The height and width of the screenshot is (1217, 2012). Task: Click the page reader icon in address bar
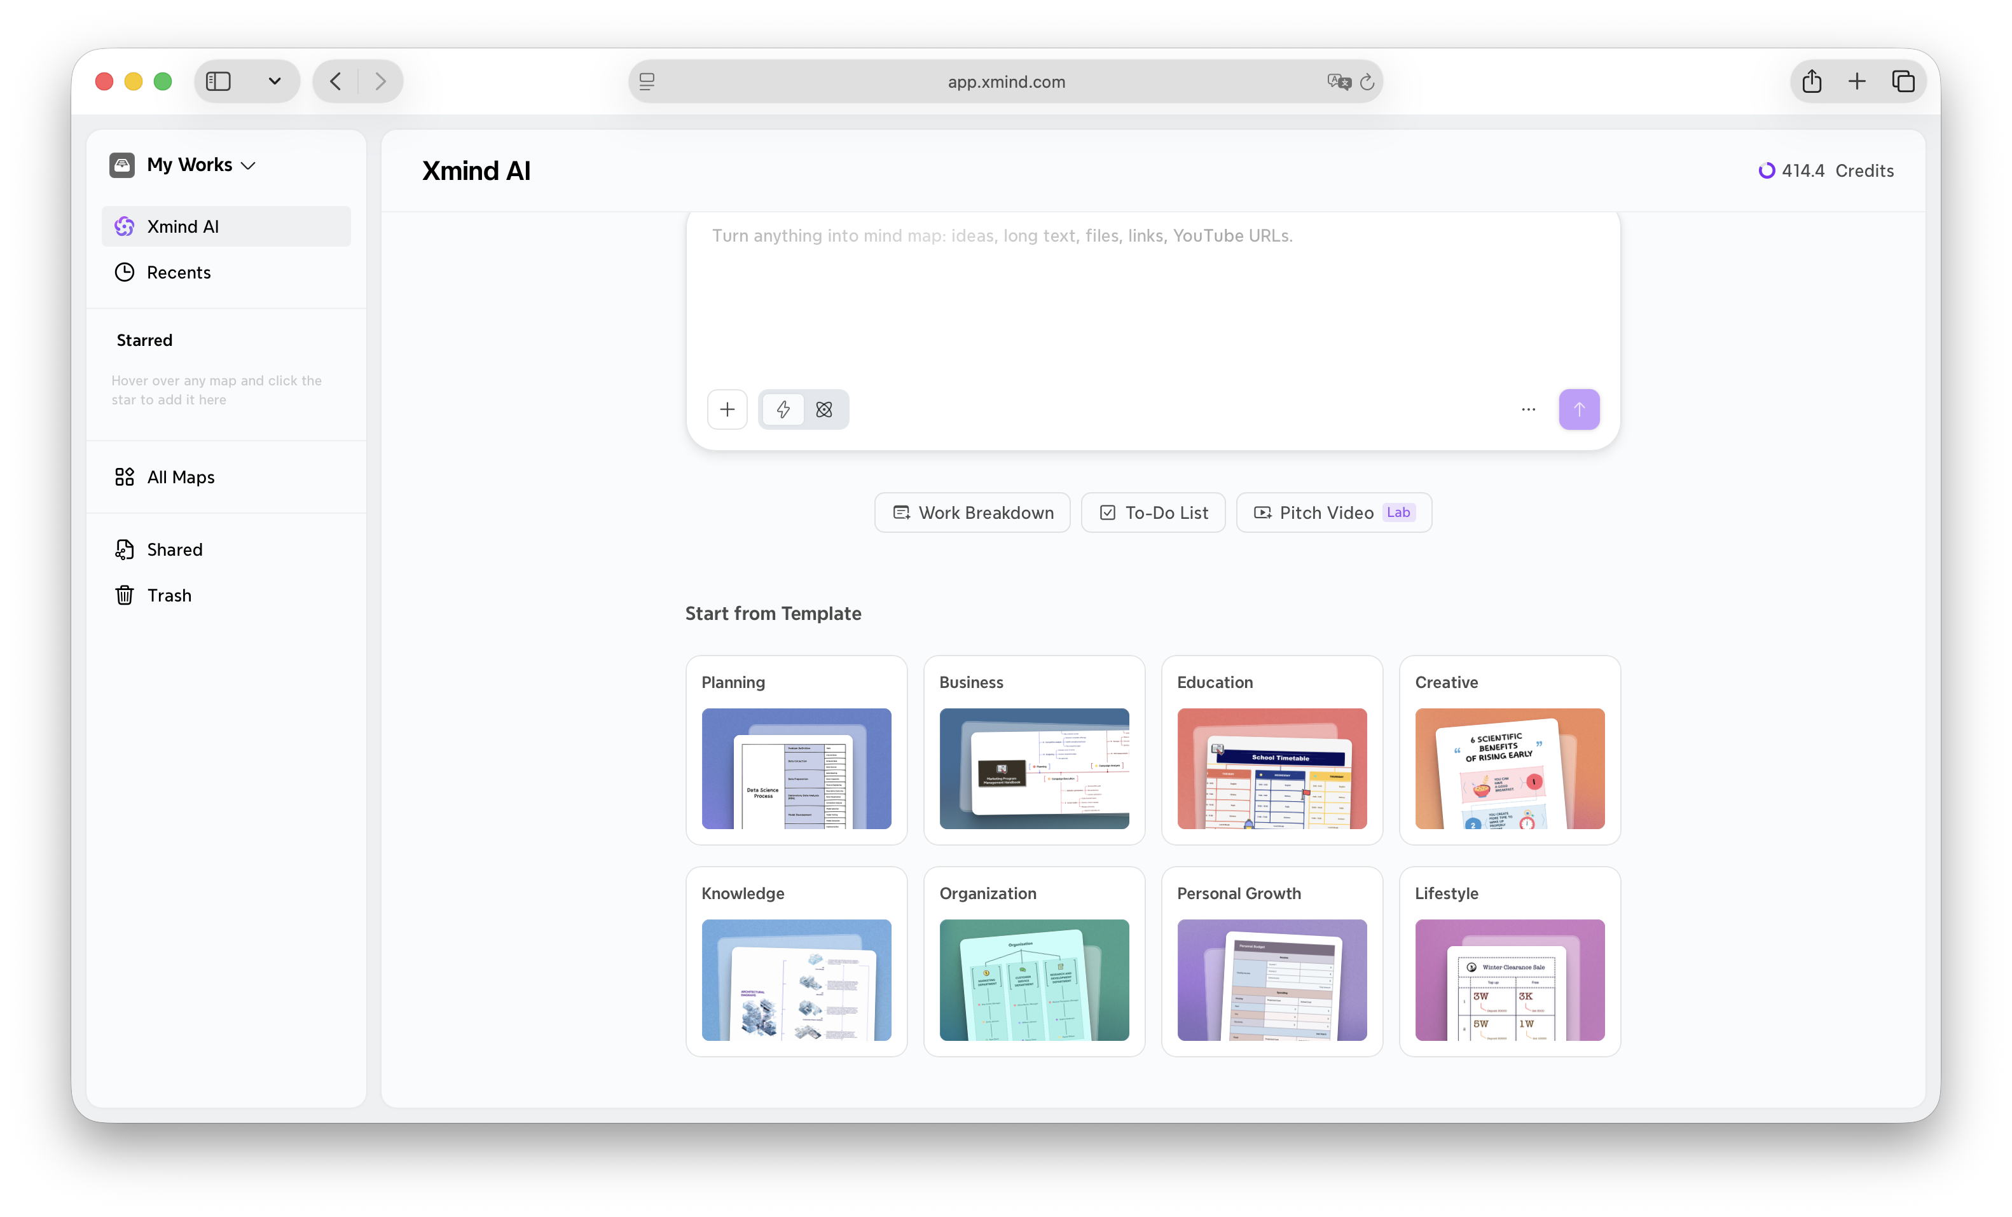coord(647,81)
